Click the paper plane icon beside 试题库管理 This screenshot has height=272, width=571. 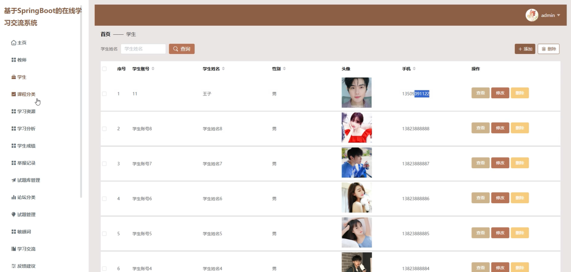tap(14, 180)
